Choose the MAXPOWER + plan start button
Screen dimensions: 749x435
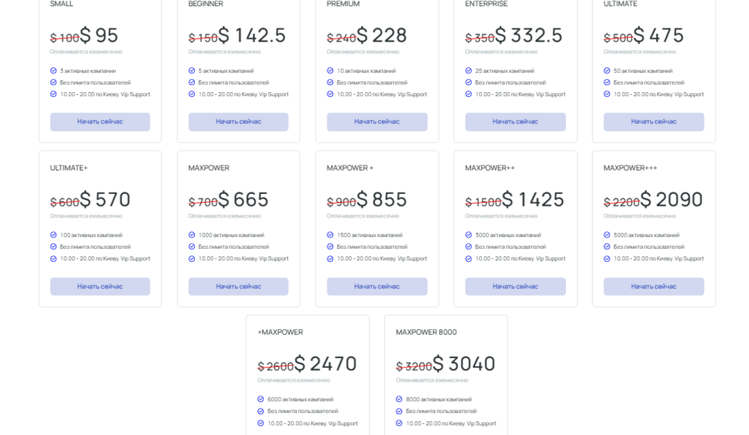tap(377, 287)
